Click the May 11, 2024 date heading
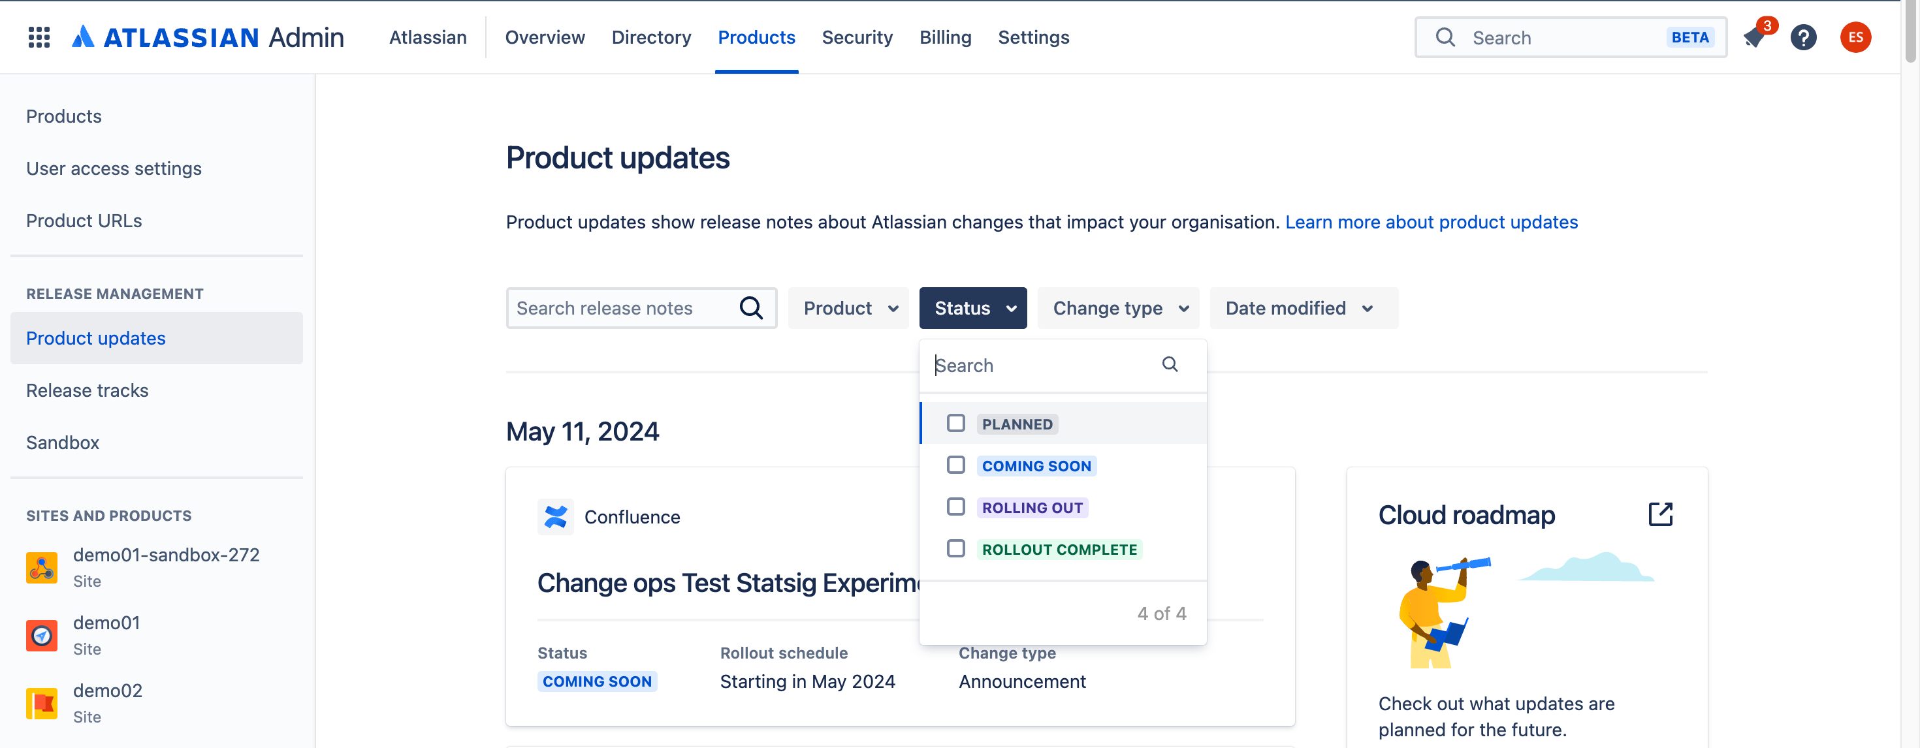 click(x=582, y=431)
